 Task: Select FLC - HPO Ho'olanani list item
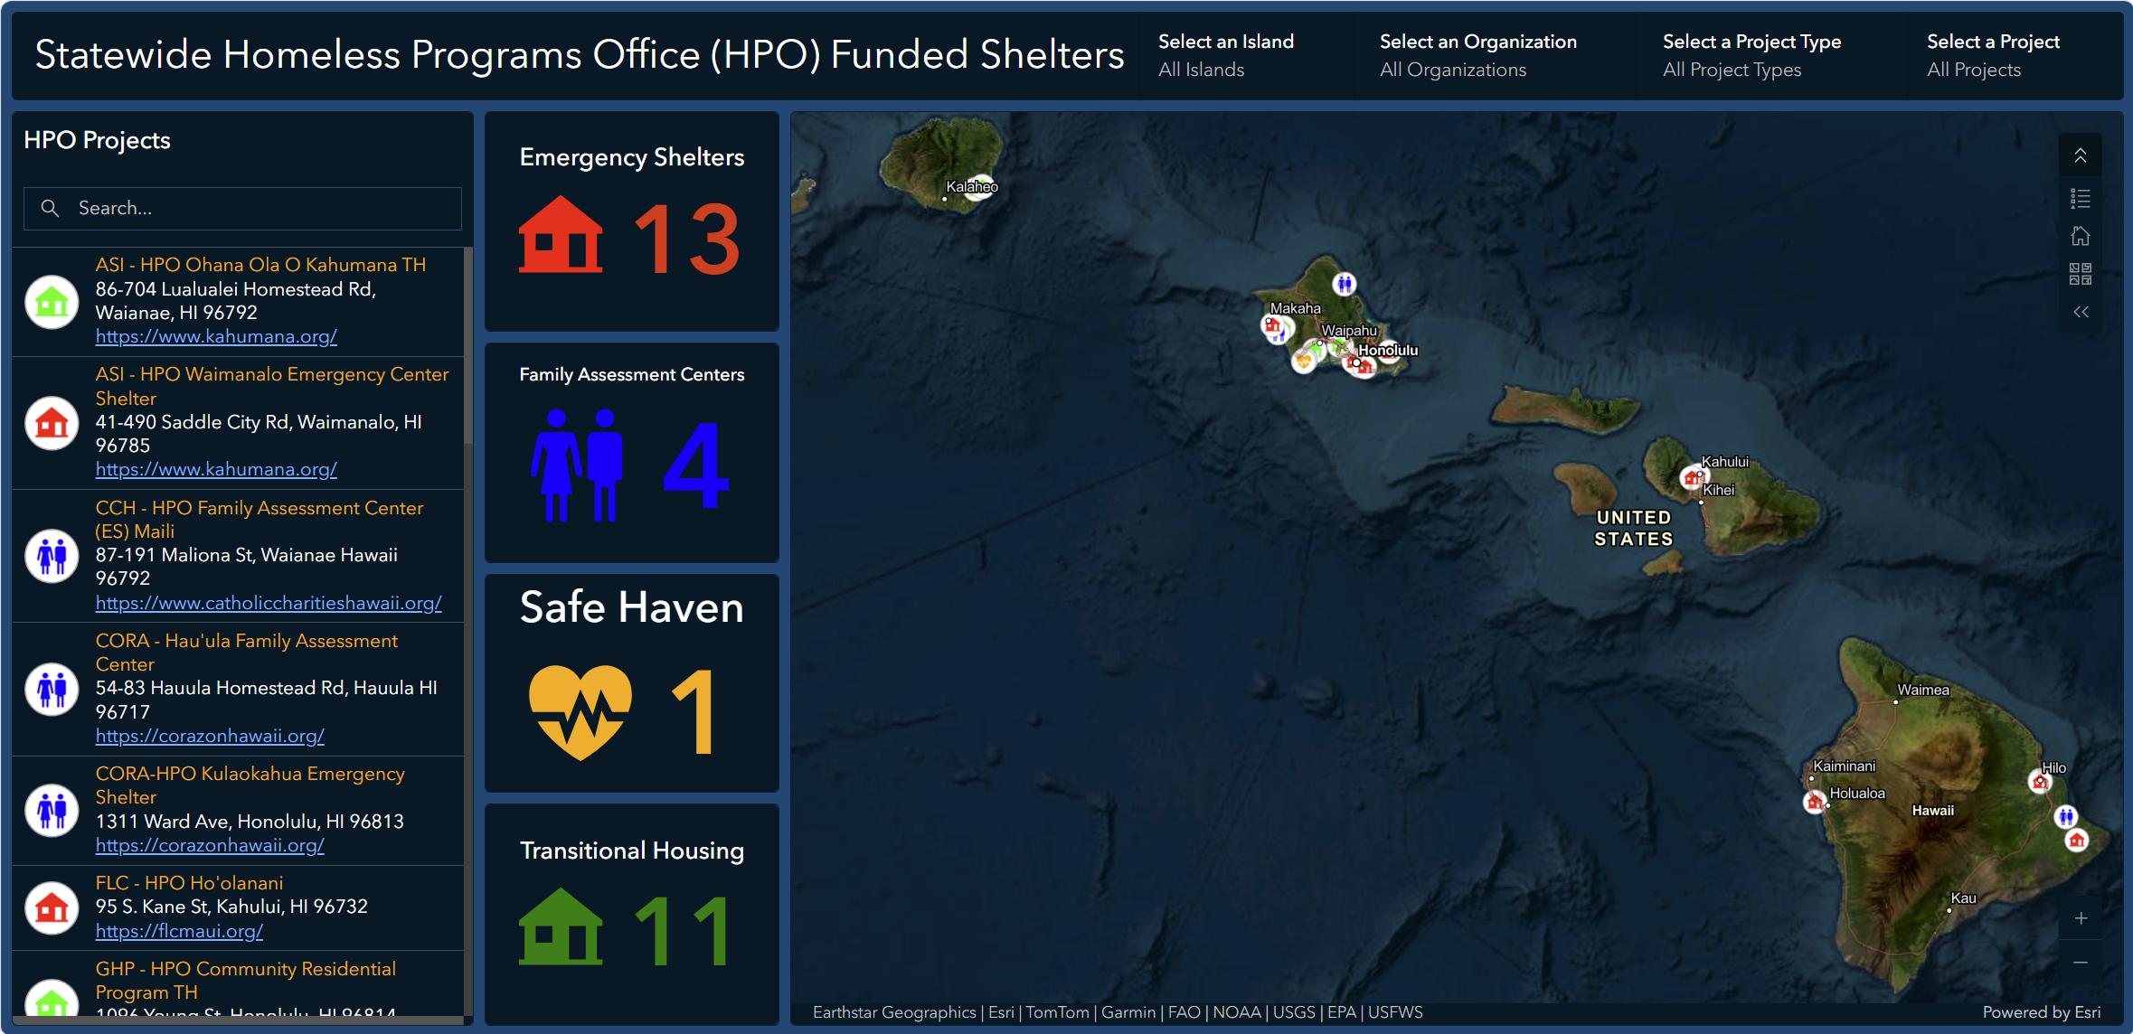pos(239,907)
